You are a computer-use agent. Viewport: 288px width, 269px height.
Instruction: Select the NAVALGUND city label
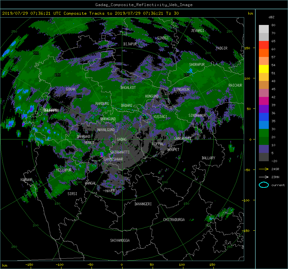pyautogui.click(x=106, y=130)
